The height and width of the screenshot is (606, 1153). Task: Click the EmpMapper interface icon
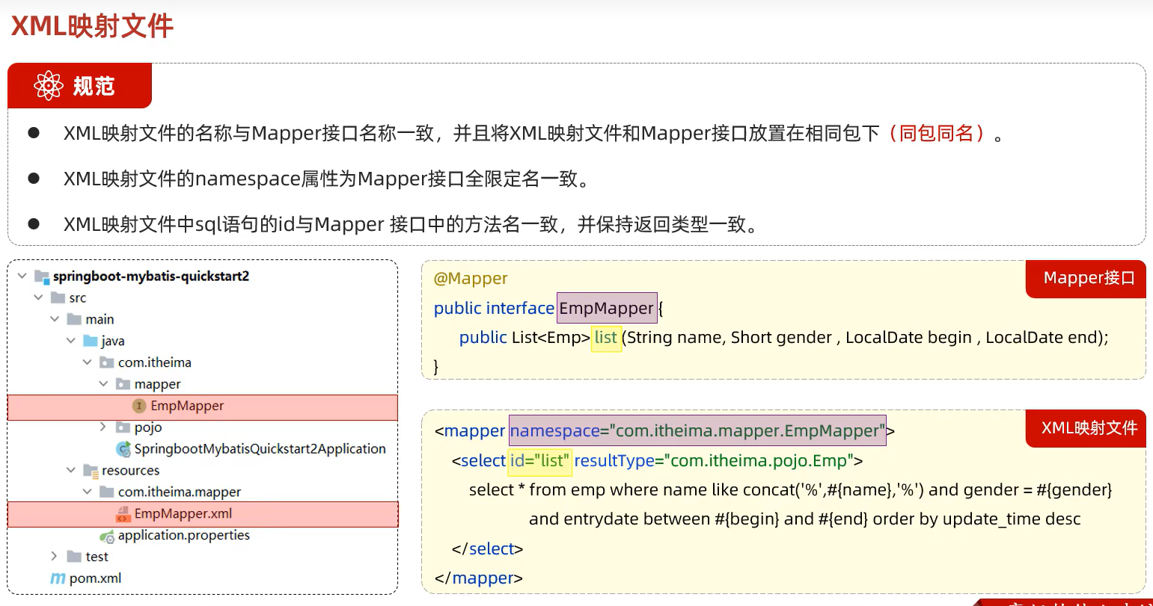(139, 406)
